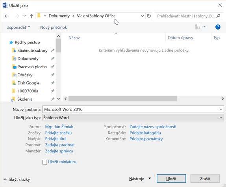This screenshot has height=187, width=226.
Task: Click pin icon next to Pracovná plocha
Action: point(53,67)
